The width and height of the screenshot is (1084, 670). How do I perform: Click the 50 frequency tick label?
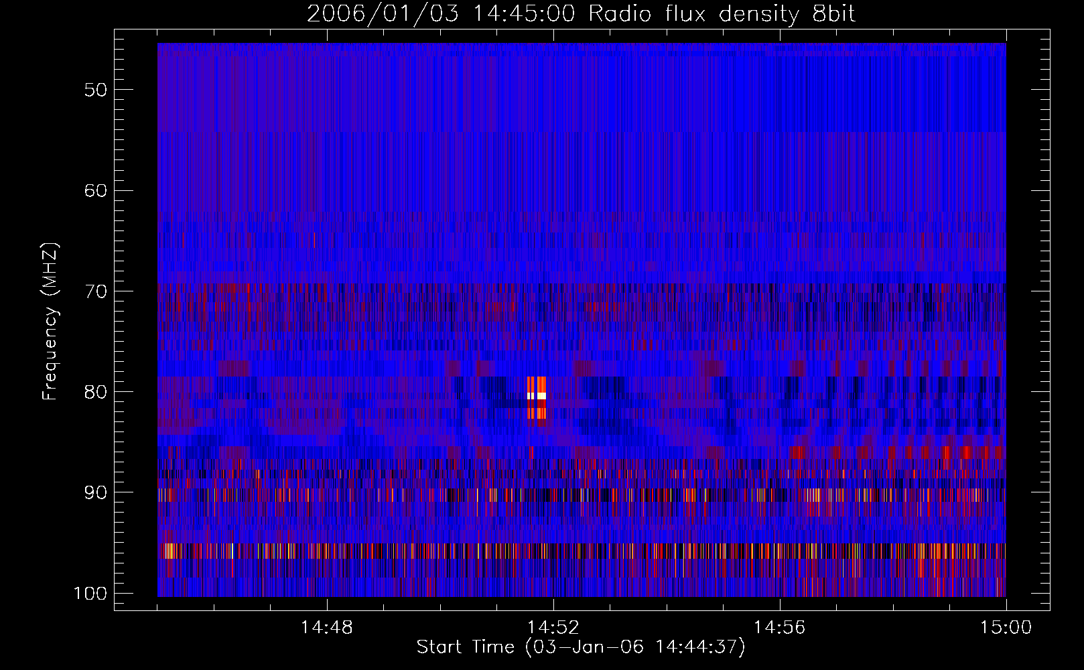[x=96, y=90]
